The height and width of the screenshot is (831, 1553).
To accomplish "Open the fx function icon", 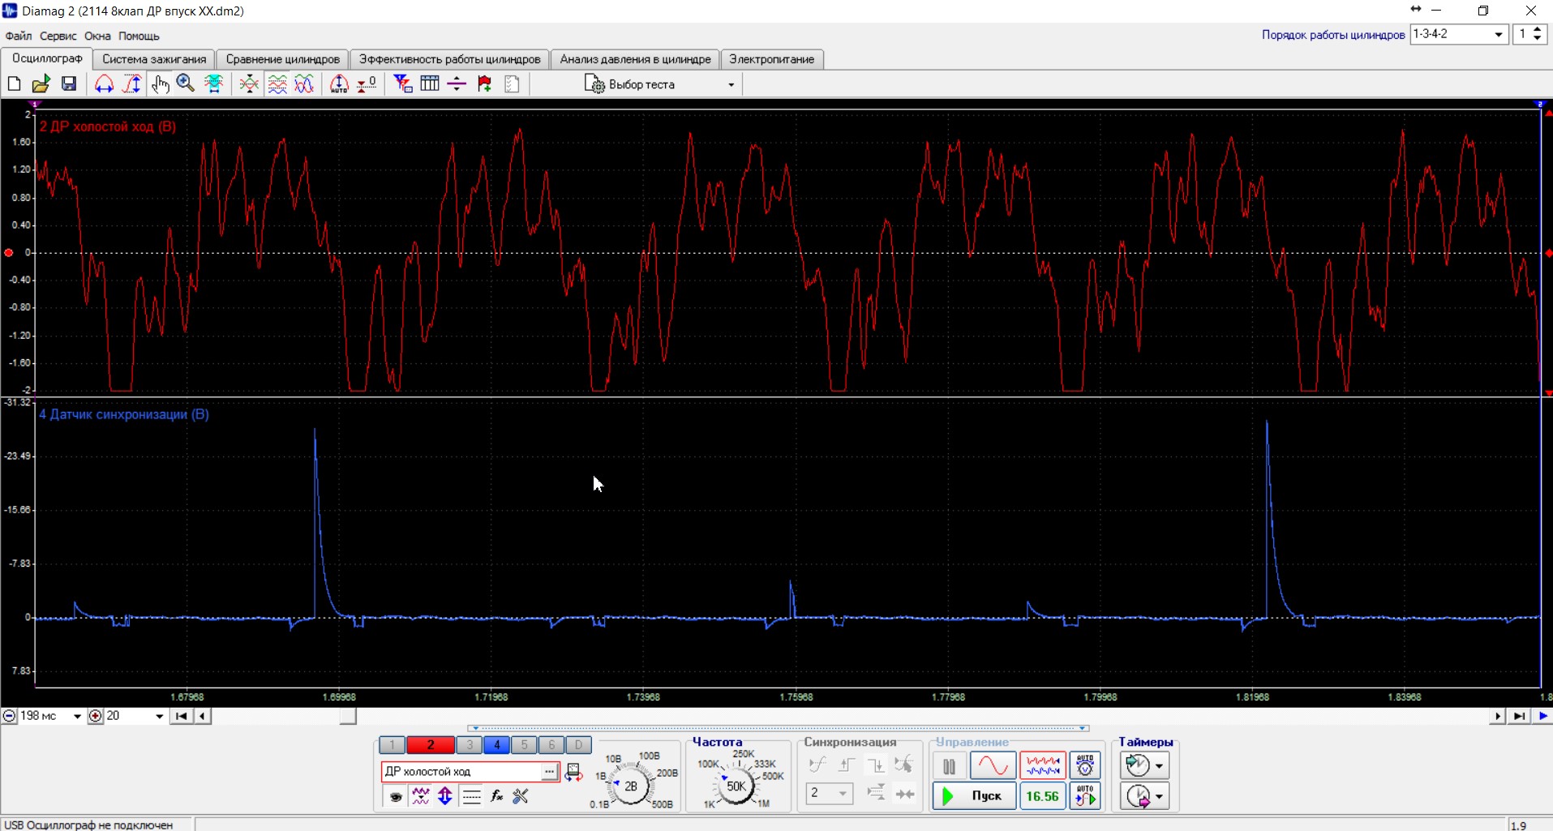I will point(497,797).
